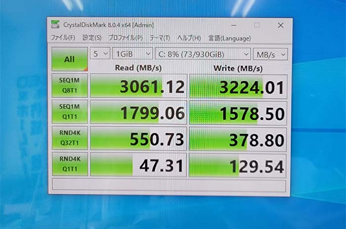The image size is (346, 229).
Task: Open the テーマ(T) menu
Action: point(160,38)
